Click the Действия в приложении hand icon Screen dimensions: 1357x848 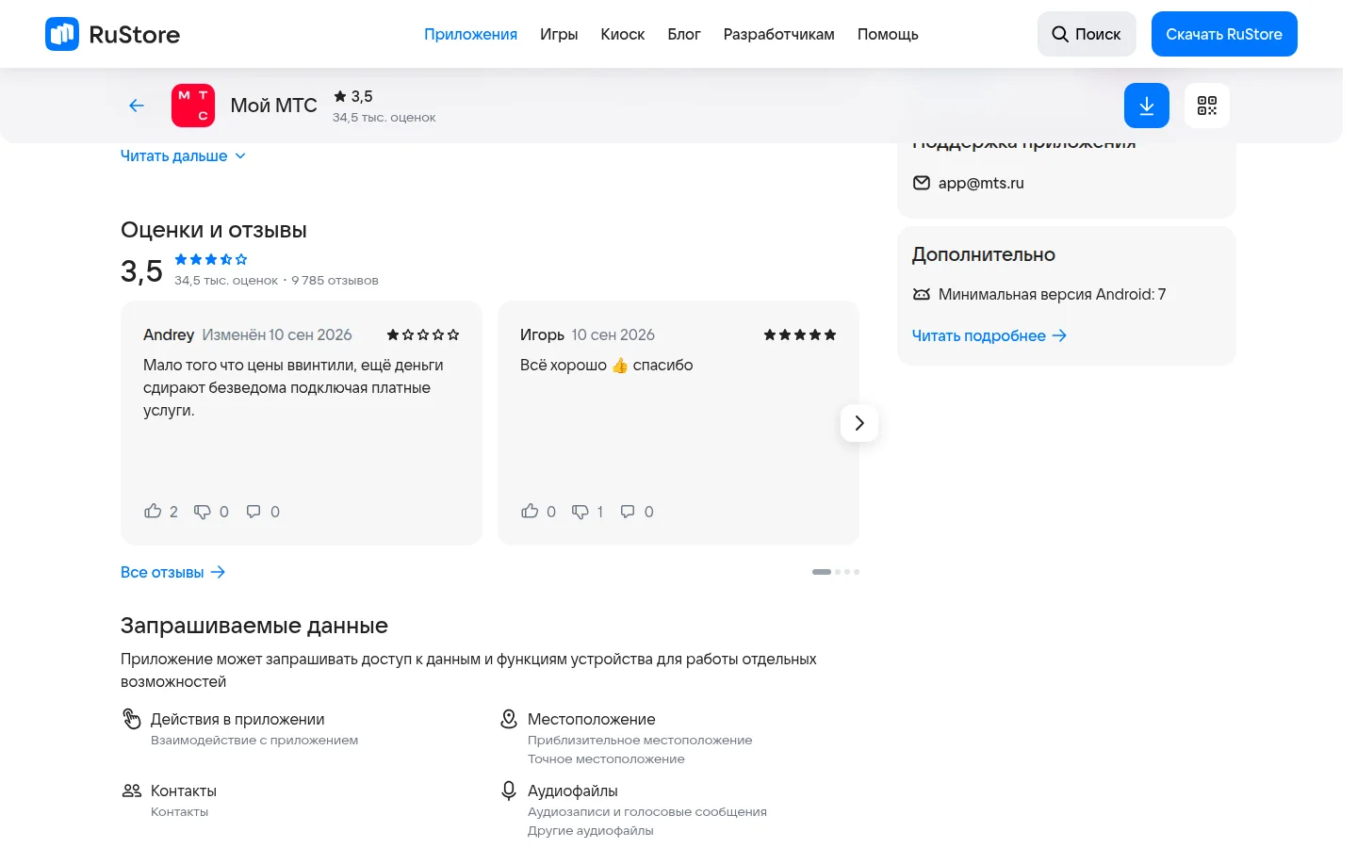click(132, 719)
